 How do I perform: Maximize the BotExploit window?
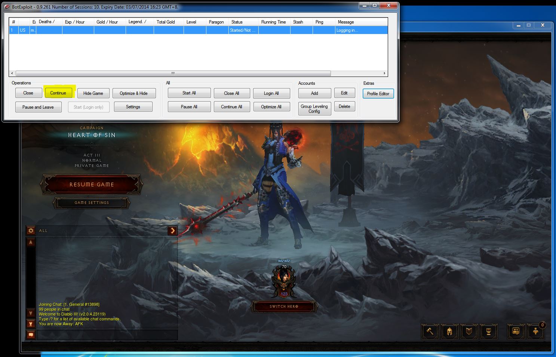[x=374, y=6]
